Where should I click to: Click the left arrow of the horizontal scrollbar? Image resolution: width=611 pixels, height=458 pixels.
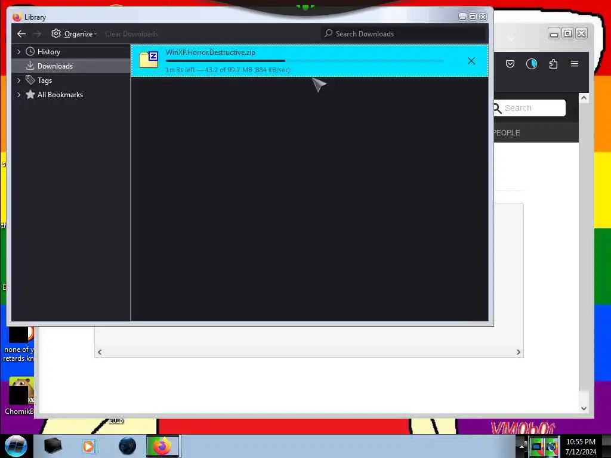pyautogui.click(x=100, y=352)
